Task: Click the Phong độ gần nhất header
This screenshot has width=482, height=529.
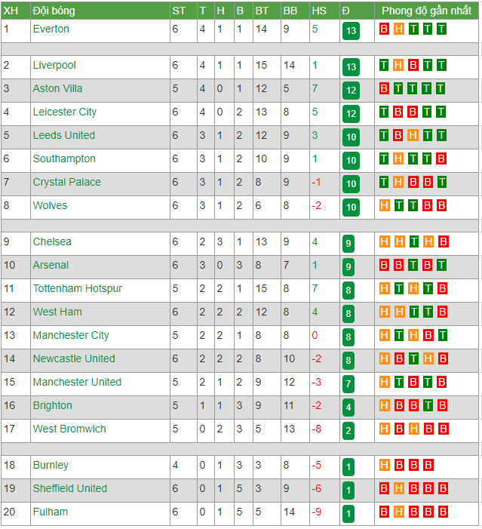Action: point(426,11)
